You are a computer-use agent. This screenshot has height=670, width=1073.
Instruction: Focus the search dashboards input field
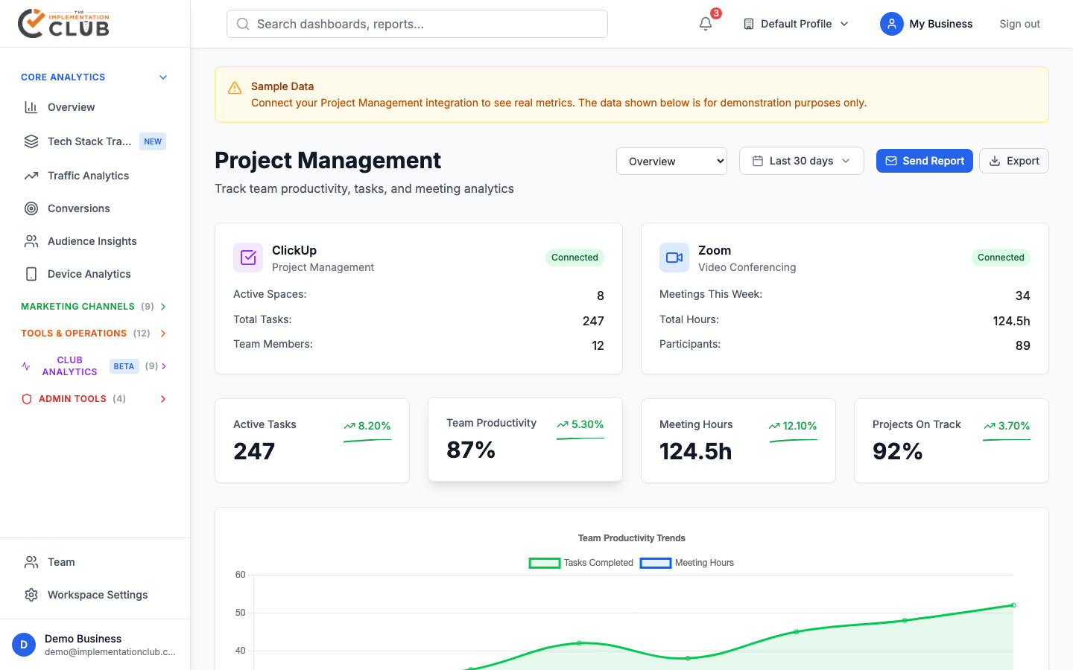[417, 24]
